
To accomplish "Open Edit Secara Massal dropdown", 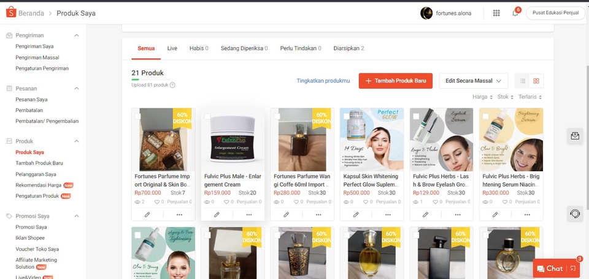I will [x=473, y=81].
